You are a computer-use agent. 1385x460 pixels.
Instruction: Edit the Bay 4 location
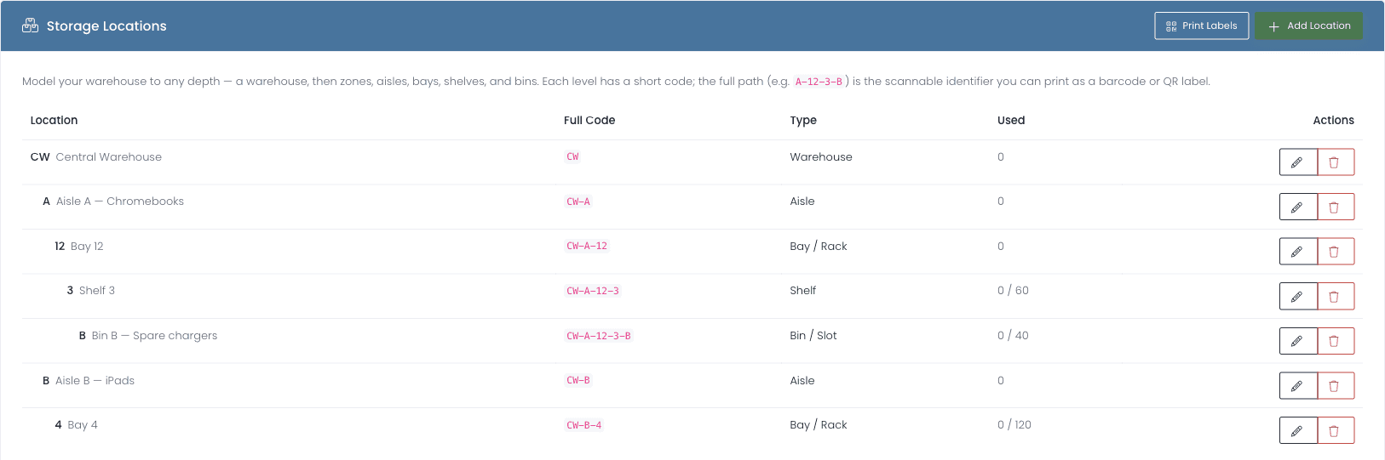1298,430
